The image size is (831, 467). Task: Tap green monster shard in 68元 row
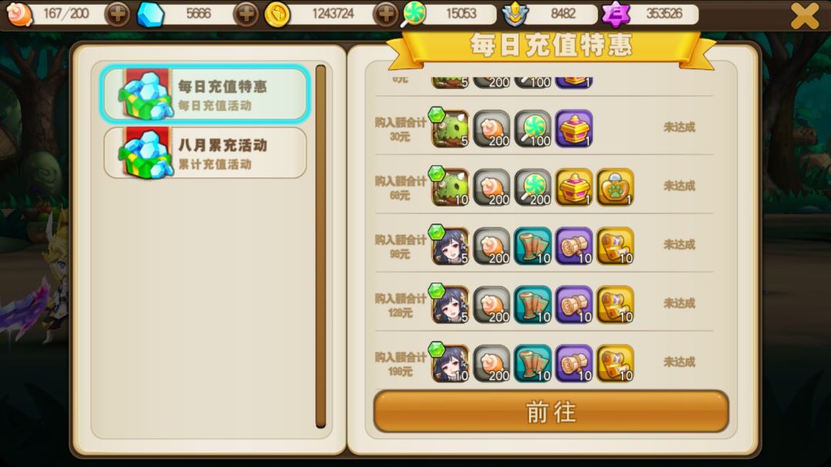pyautogui.click(x=450, y=187)
